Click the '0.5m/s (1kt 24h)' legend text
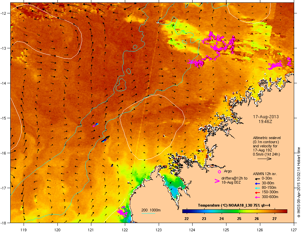This screenshot has height=233, width=301. (266, 155)
